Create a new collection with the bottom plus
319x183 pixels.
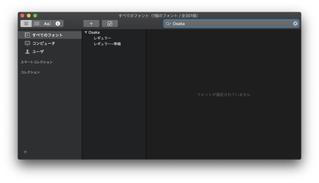pyautogui.click(x=25, y=152)
